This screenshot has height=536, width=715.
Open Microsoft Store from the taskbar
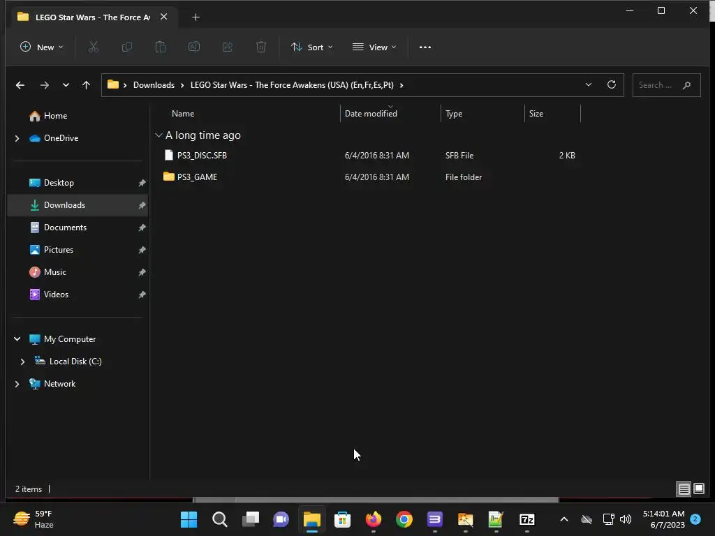342,519
